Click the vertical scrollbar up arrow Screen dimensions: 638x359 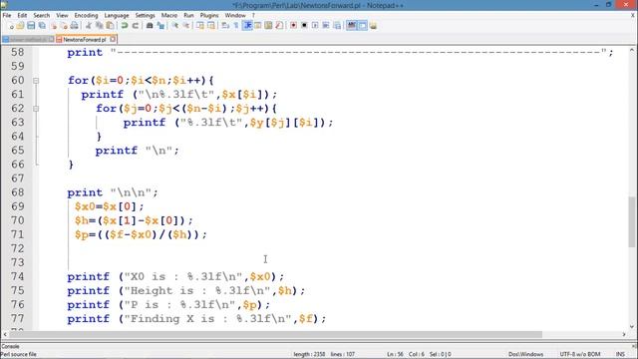(632, 50)
